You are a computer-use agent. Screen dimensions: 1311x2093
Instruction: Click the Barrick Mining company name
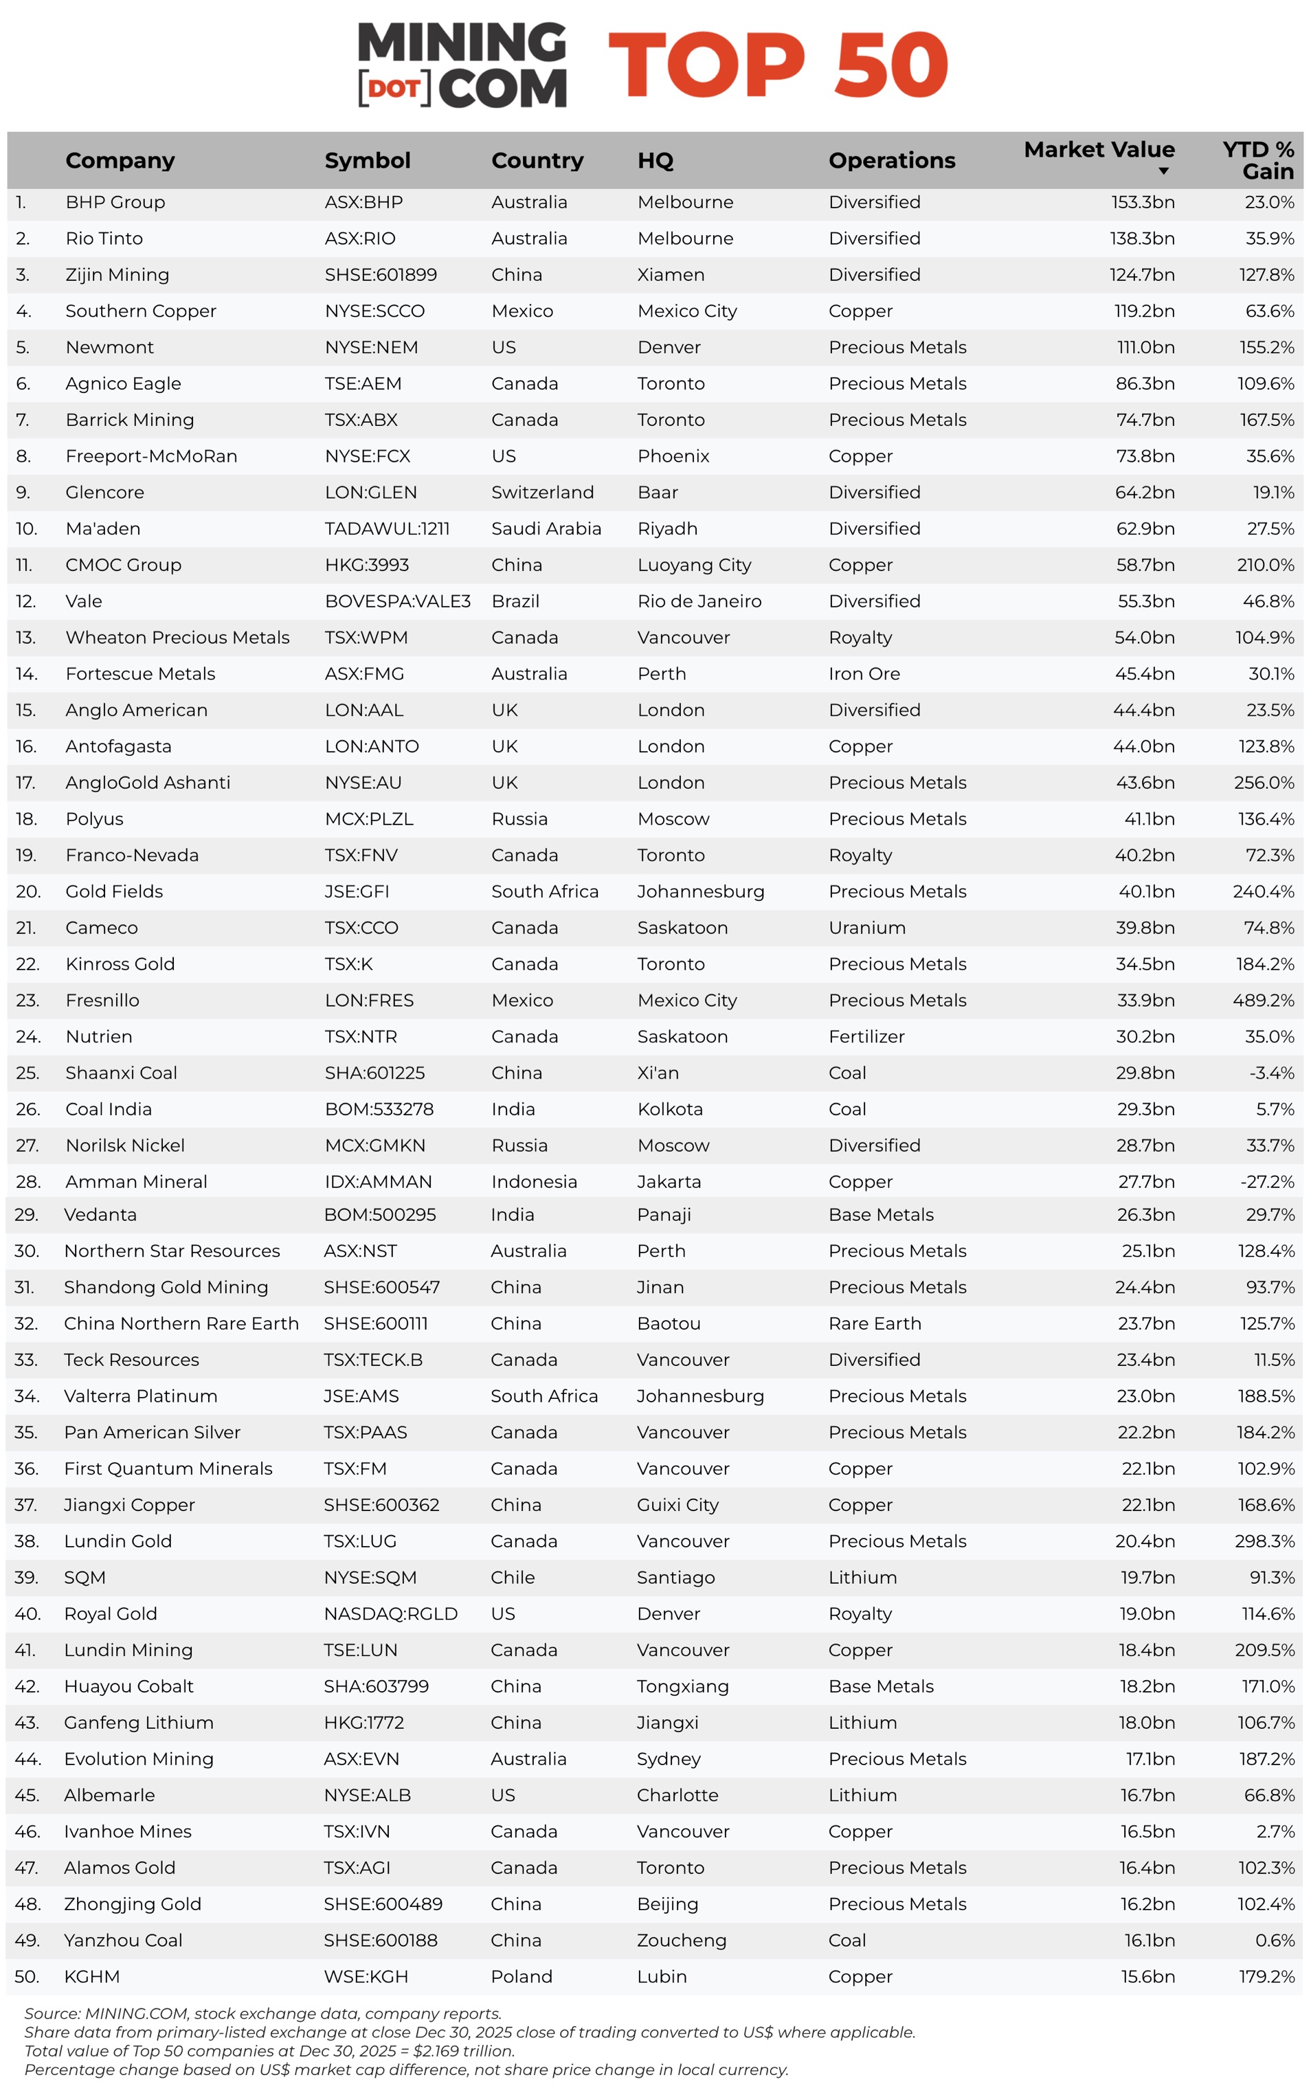click(129, 421)
